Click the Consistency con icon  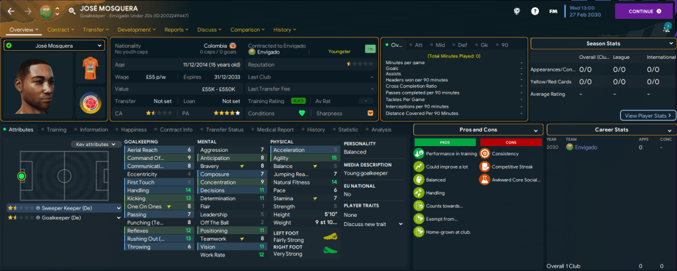tap(485, 153)
